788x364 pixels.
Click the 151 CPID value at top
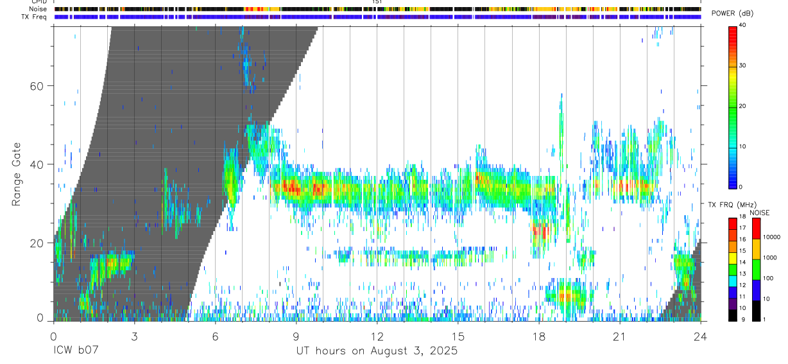(377, 2)
